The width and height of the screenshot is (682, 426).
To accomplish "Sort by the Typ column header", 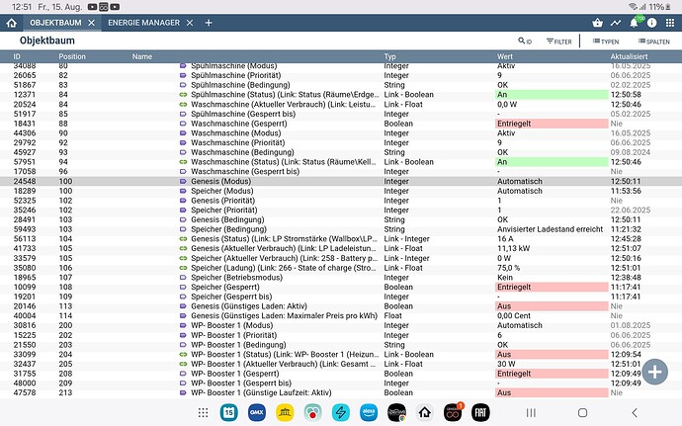I will [x=389, y=56].
